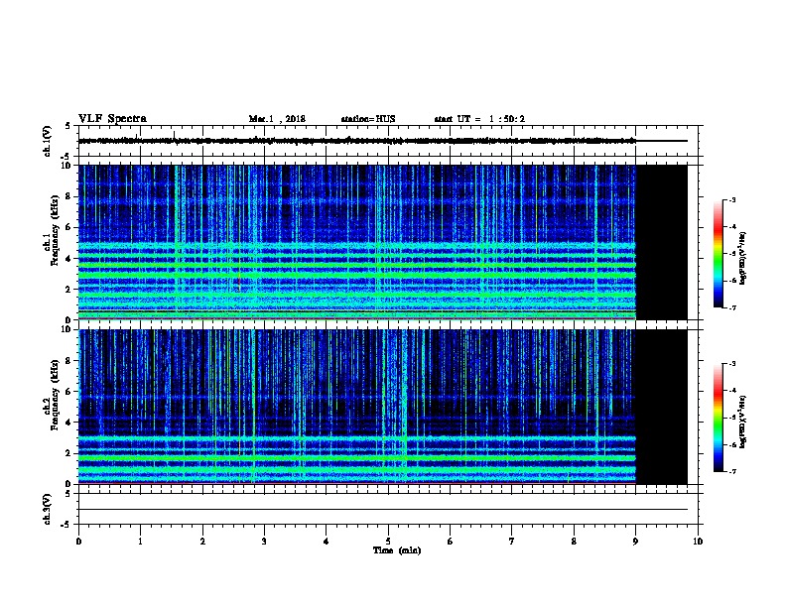Click the "Time (min)" x-axis label
This screenshot has width=786, height=607.
(397, 550)
